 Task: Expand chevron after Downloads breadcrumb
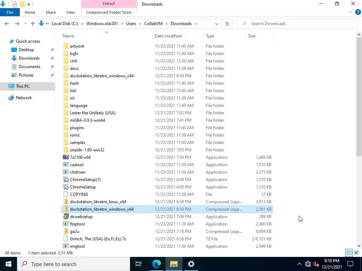click(196, 24)
